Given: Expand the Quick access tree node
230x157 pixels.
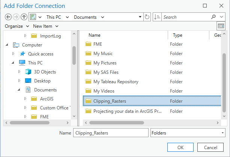Looking at the screenshot, I should click(x=13, y=54).
